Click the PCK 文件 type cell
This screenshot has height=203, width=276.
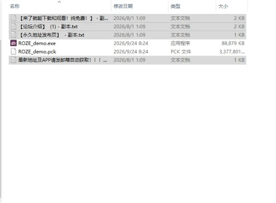point(181,52)
